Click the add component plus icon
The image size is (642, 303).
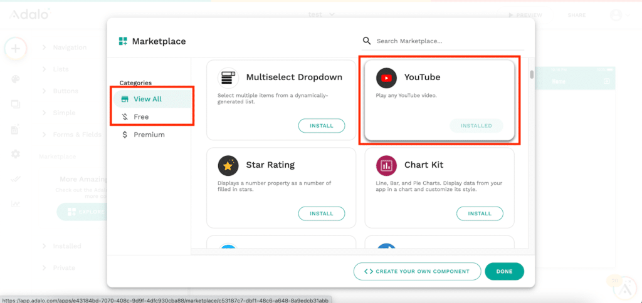coord(16,49)
